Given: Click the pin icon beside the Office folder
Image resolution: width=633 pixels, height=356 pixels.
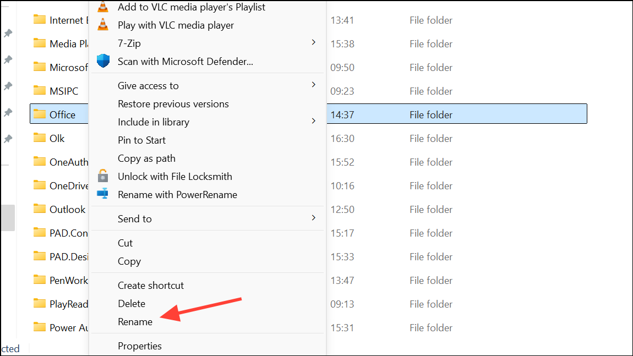Looking at the screenshot, I should point(8,113).
